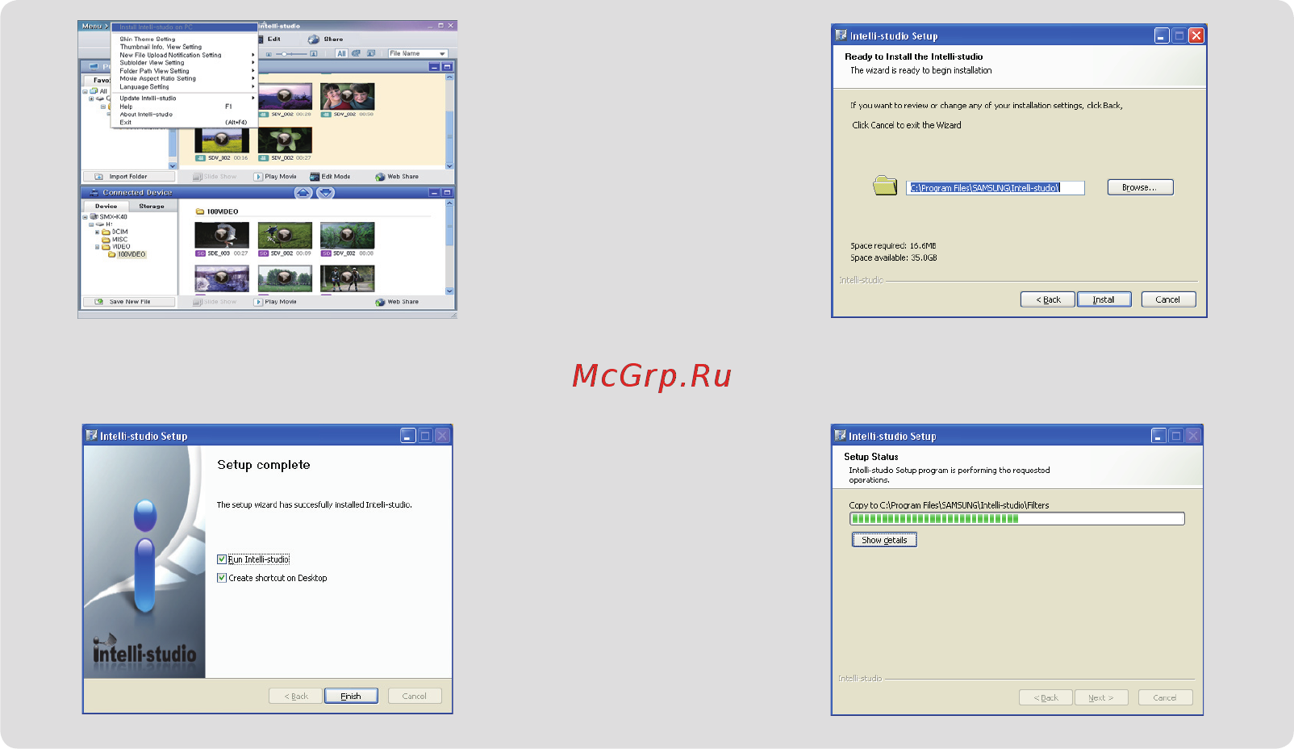Click Play Movie in Connected Device panel
The height and width of the screenshot is (749, 1294).
[x=275, y=302]
